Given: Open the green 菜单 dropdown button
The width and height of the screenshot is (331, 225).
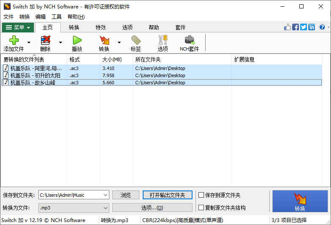Looking at the screenshot, I should click(x=18, y=27).
